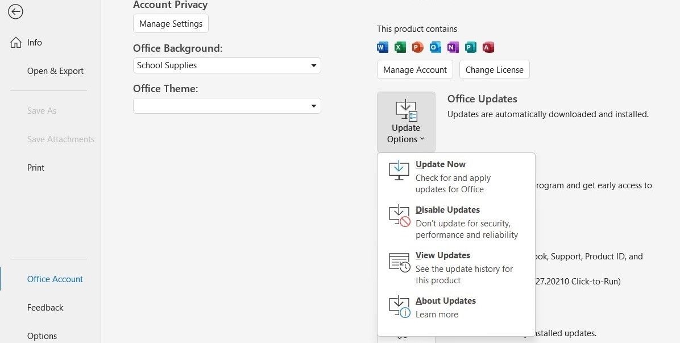Click the Info home icon
Viewport: 680px width, 343px height.
(x=15, y=43)
